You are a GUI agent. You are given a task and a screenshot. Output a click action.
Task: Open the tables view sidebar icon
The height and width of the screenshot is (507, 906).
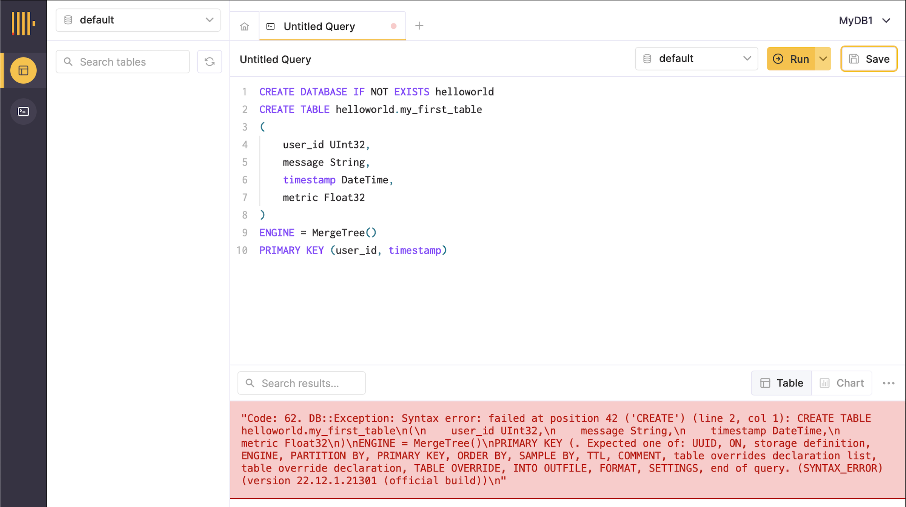[23, 71]
